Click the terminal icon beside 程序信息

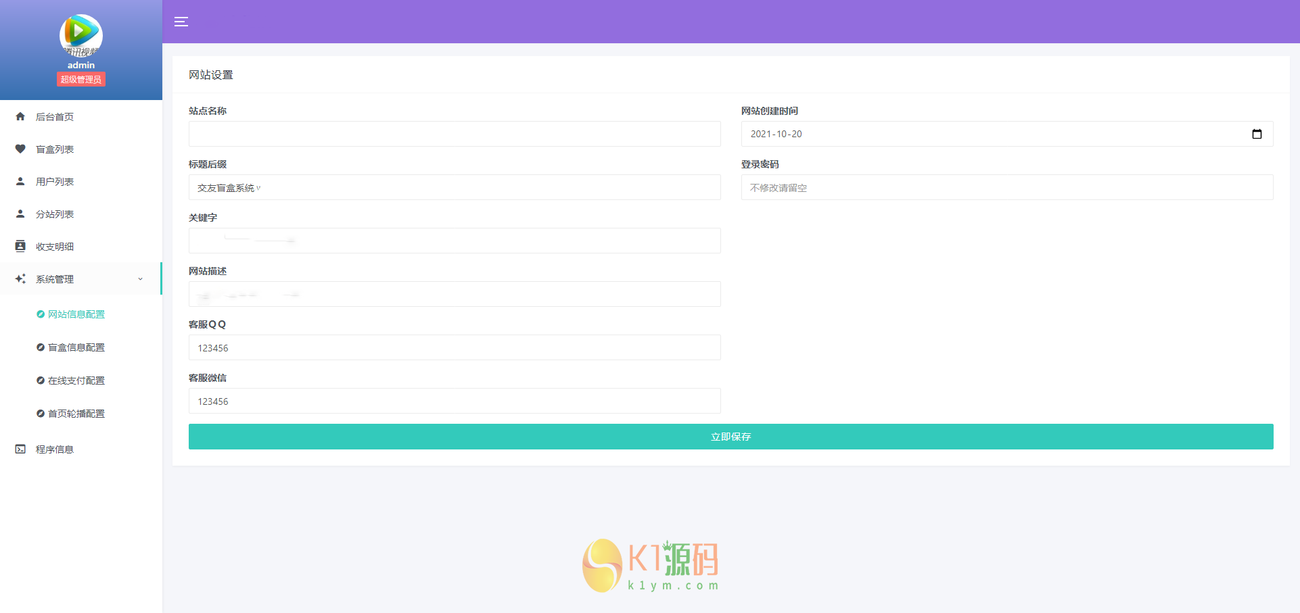(x=20, y=449)
